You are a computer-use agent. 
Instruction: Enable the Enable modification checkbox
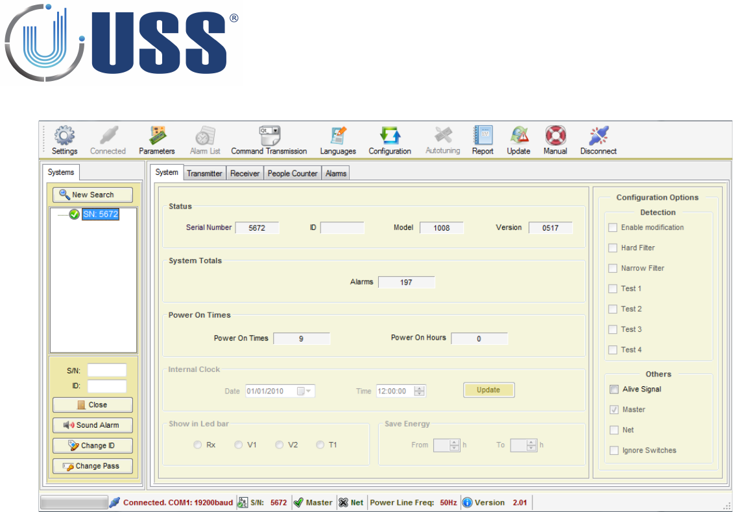coord(613,227)
